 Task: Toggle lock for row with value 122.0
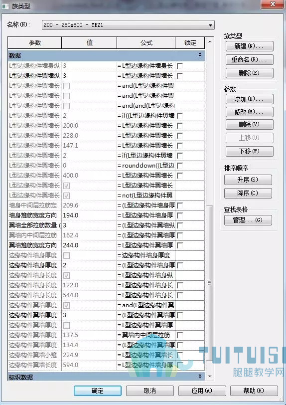(180, 285)
